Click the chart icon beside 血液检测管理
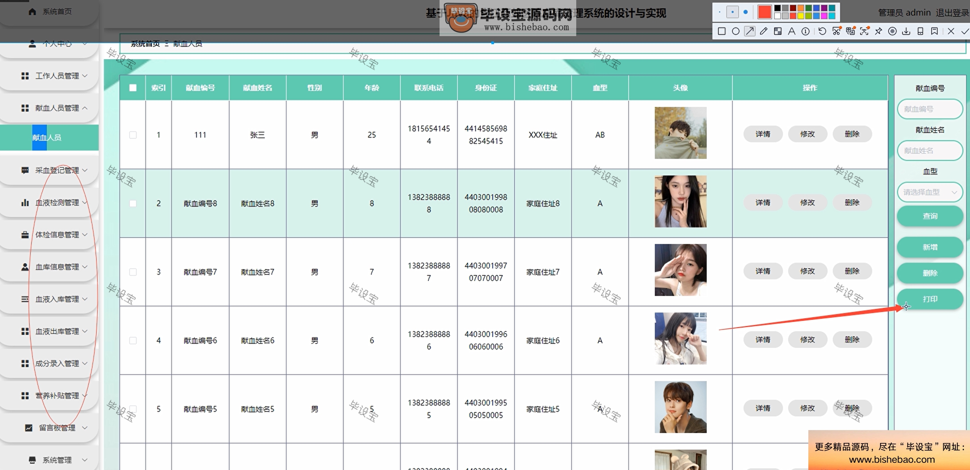 pyautogui.click(x=25, y=203)
